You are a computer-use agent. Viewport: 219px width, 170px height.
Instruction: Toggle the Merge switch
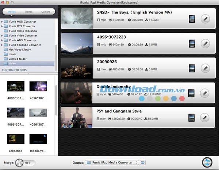click(25, 163)
